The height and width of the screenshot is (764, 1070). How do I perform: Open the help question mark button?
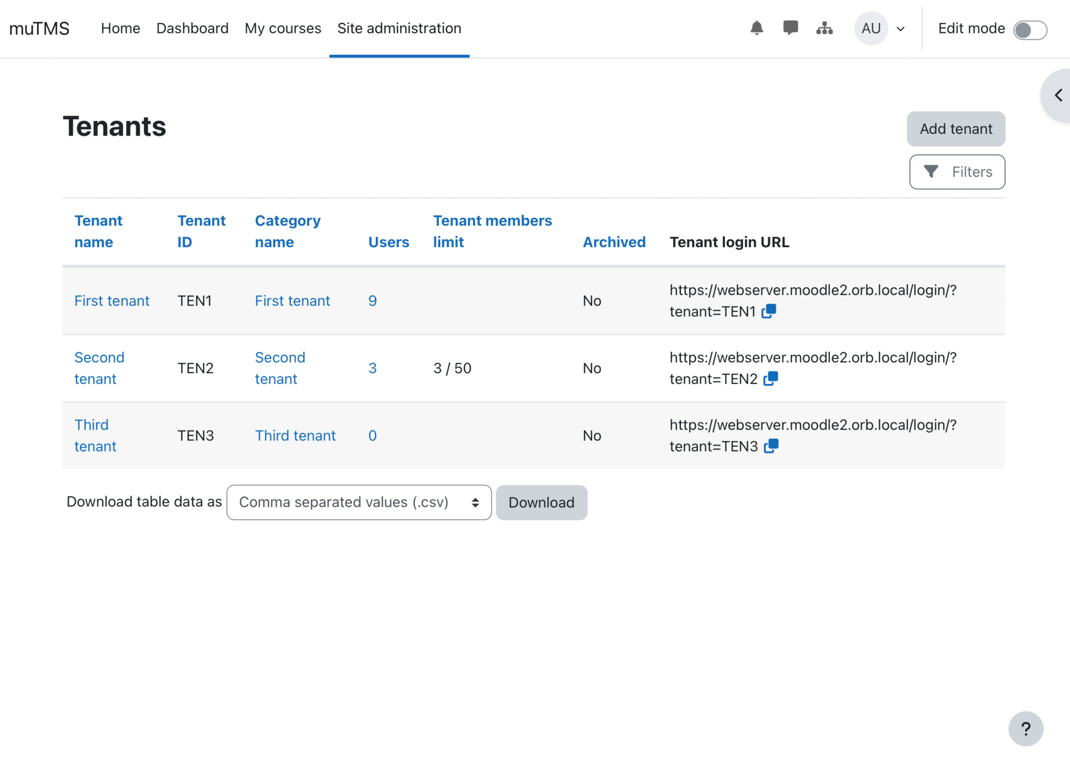tap(1025, 728)
